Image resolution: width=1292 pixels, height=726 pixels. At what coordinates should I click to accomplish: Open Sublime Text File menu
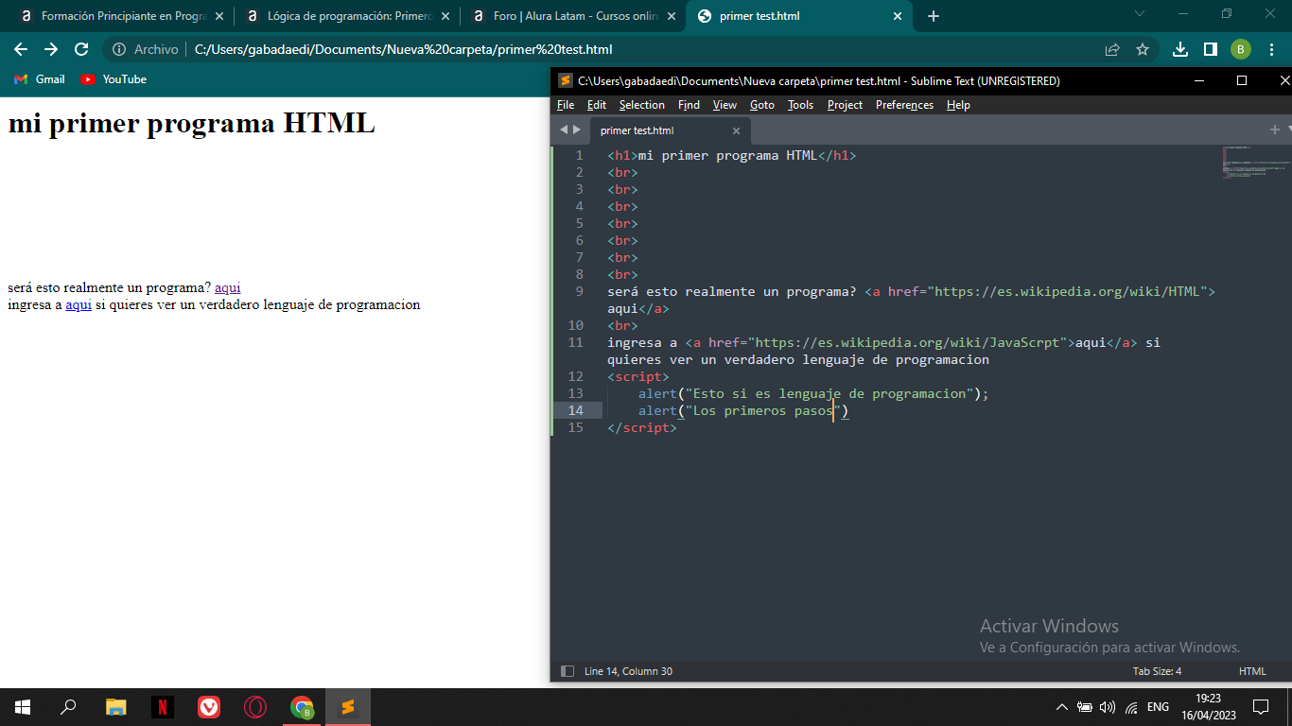566,105
